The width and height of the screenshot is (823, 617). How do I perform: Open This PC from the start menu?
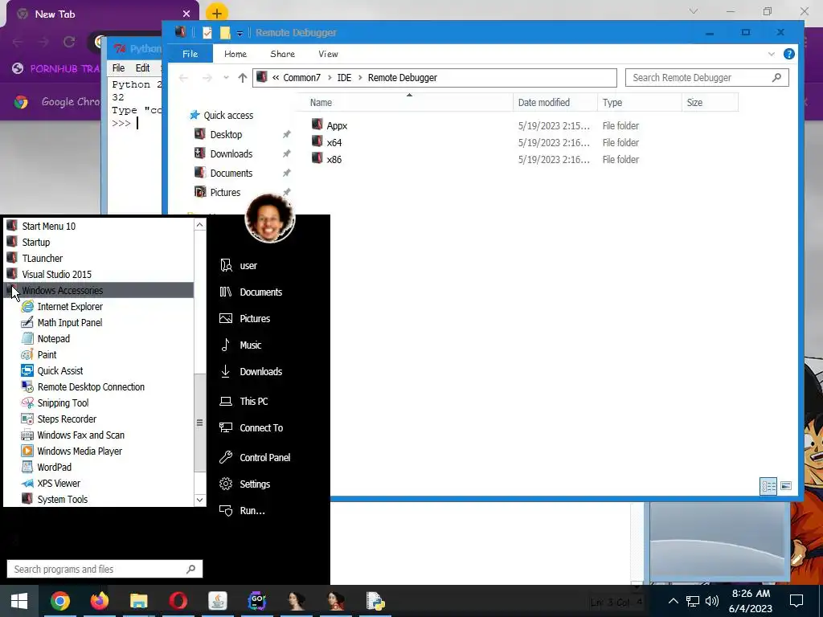[253, 402]
